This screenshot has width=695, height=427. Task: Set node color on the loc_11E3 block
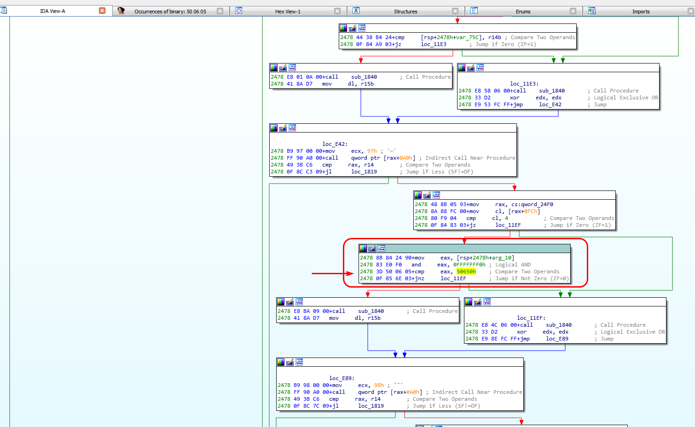pyautogui.click(x=462, y=68)
